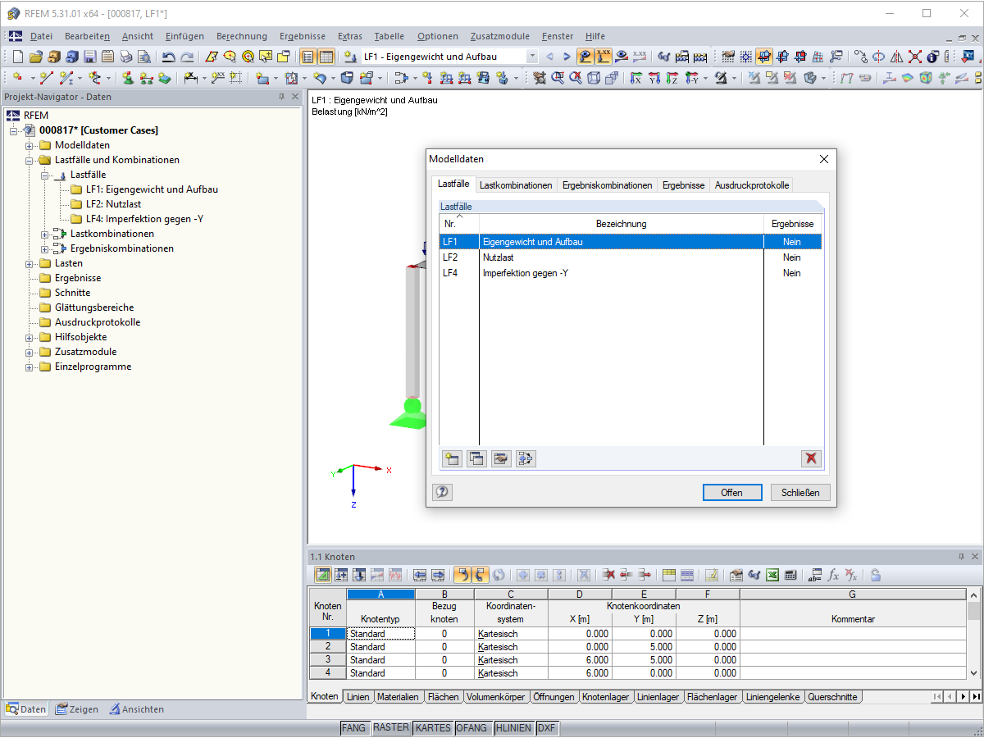Open the Zeigen navigator tab
Image resolution: width=984 pixels, height=738 pixels.
[76, 709]
